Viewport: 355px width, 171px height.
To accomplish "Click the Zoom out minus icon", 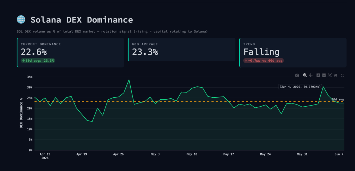I will (x=324, y=75).
